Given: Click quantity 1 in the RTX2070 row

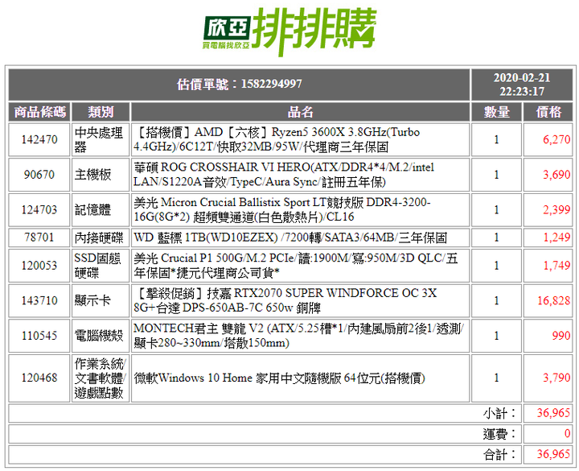Looking at the screenshot, I should click(x=497, y=300).
